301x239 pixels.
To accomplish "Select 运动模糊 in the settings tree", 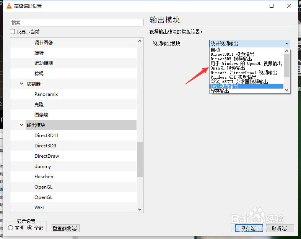I will pyautogui.click(x=44, y=63).
